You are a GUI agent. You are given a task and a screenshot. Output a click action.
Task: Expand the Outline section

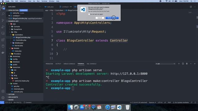click(x=11, y=94)
